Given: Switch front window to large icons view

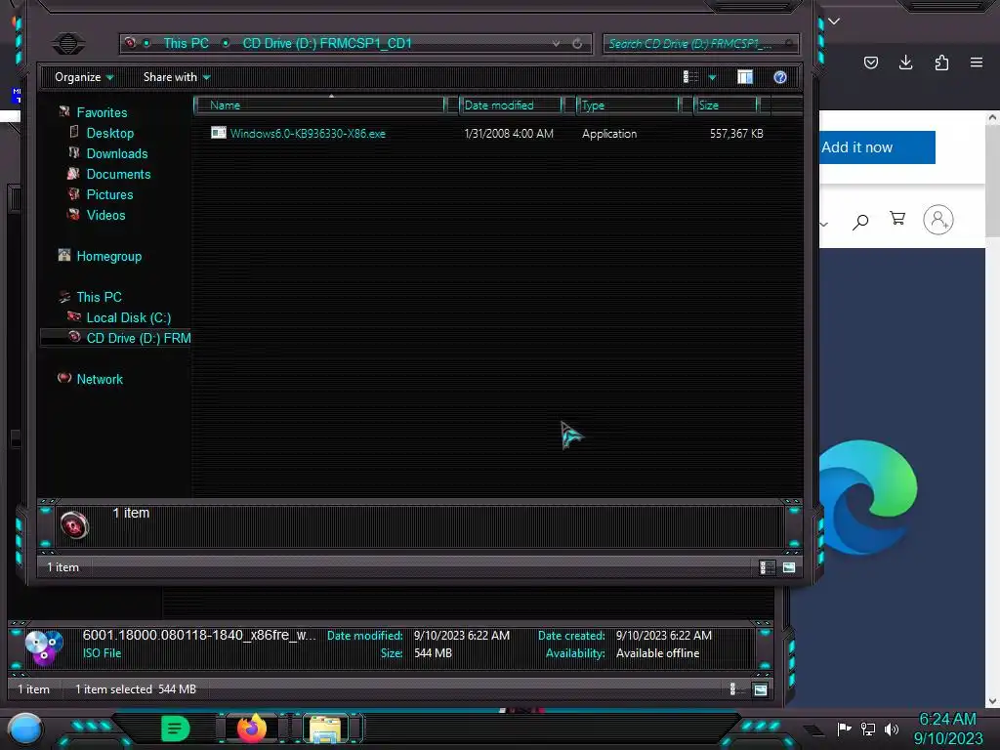Looking at the screenshot, I should pyautogui.click(x=789, y=567).
